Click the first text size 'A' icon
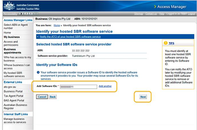Viewport: 197px width, 130px height. pyautogui.click(x=26, y=13)
